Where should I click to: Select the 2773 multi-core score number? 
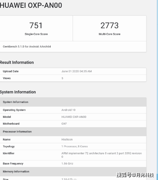coord(109,25)
